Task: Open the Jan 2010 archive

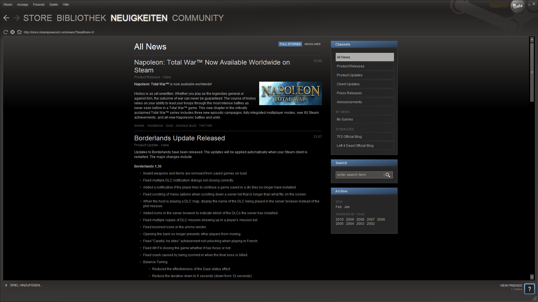Action: tap(347, 207)
